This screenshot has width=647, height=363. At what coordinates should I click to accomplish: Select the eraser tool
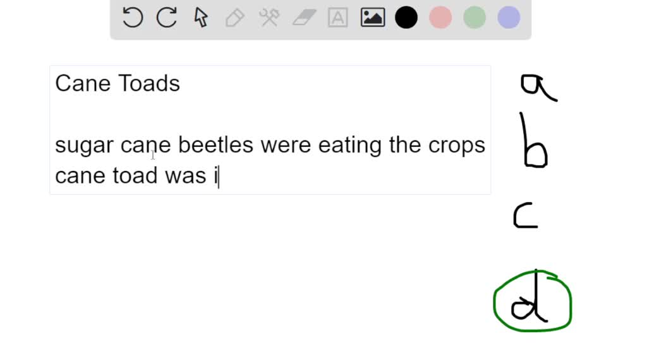304,18
